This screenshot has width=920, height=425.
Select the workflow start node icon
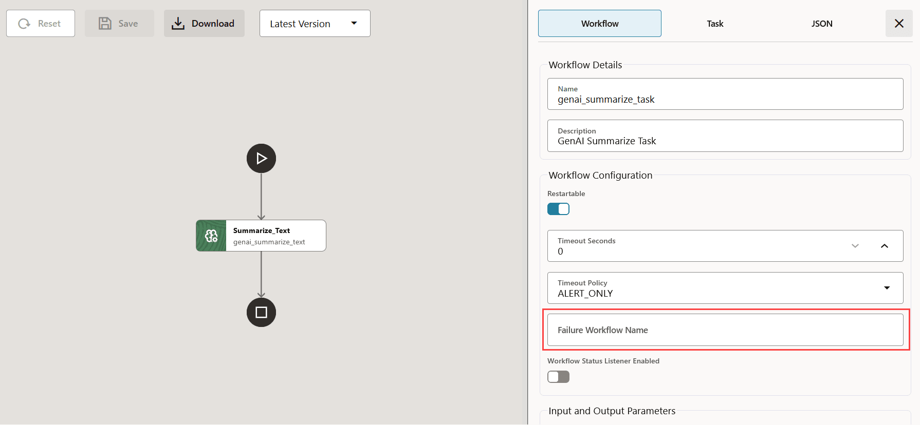click(x=261, y=158)
